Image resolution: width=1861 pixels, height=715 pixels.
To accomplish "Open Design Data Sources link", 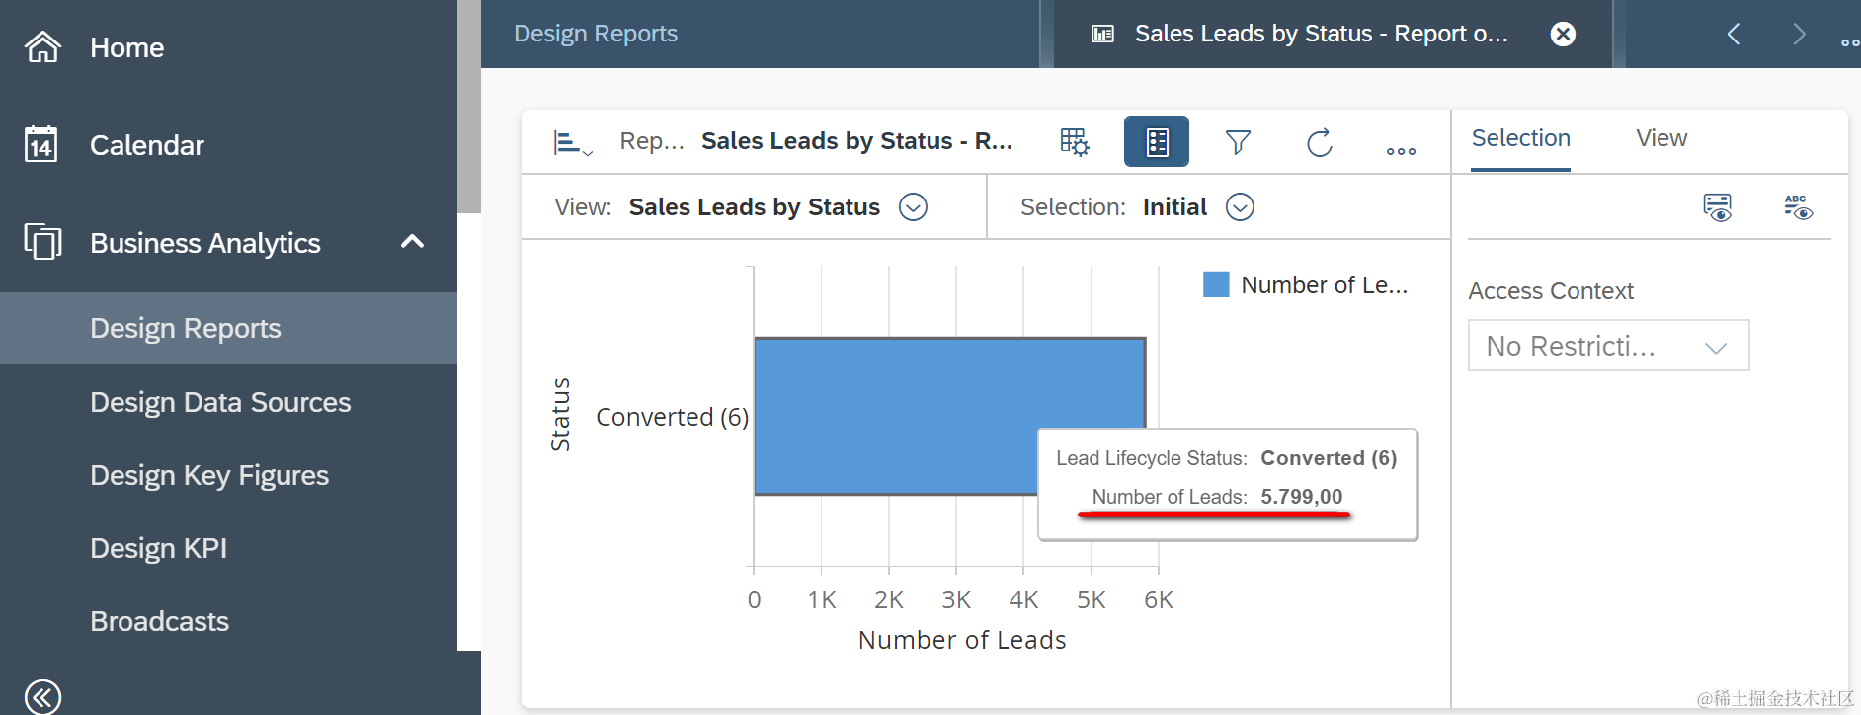I will (220, 402).
